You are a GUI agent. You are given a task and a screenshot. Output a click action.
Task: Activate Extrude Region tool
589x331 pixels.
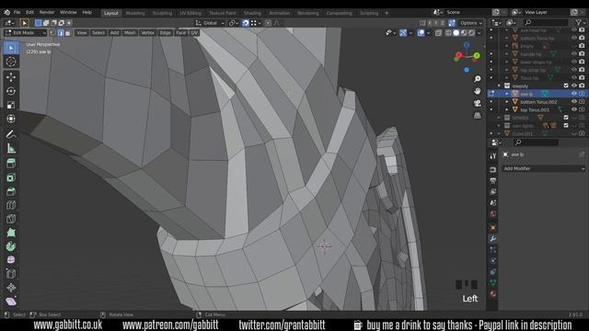coord(11,164)
